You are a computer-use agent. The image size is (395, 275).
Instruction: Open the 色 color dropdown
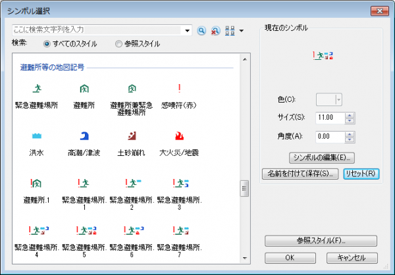(338, 99)
